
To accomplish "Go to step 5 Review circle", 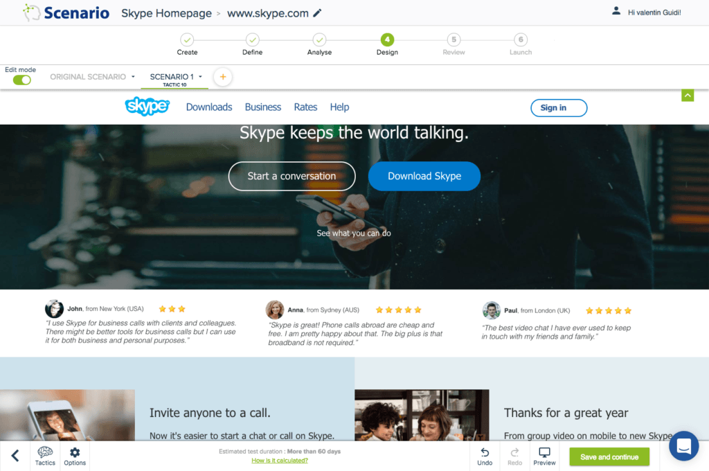I will pos(454,39).
